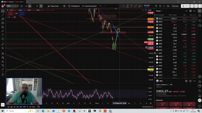The image size is (202, 113).
Task: Open the go-to-date calendar icon
Action: 39,107
